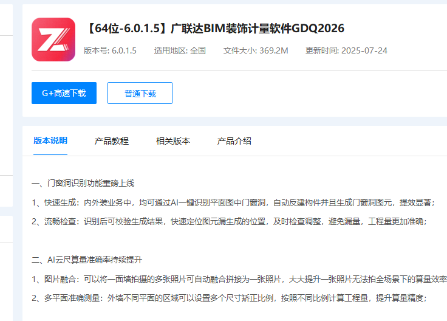Click heading 一、门窗洞识别功能重磅上线

pyautogui.click(x=83, y=183)
